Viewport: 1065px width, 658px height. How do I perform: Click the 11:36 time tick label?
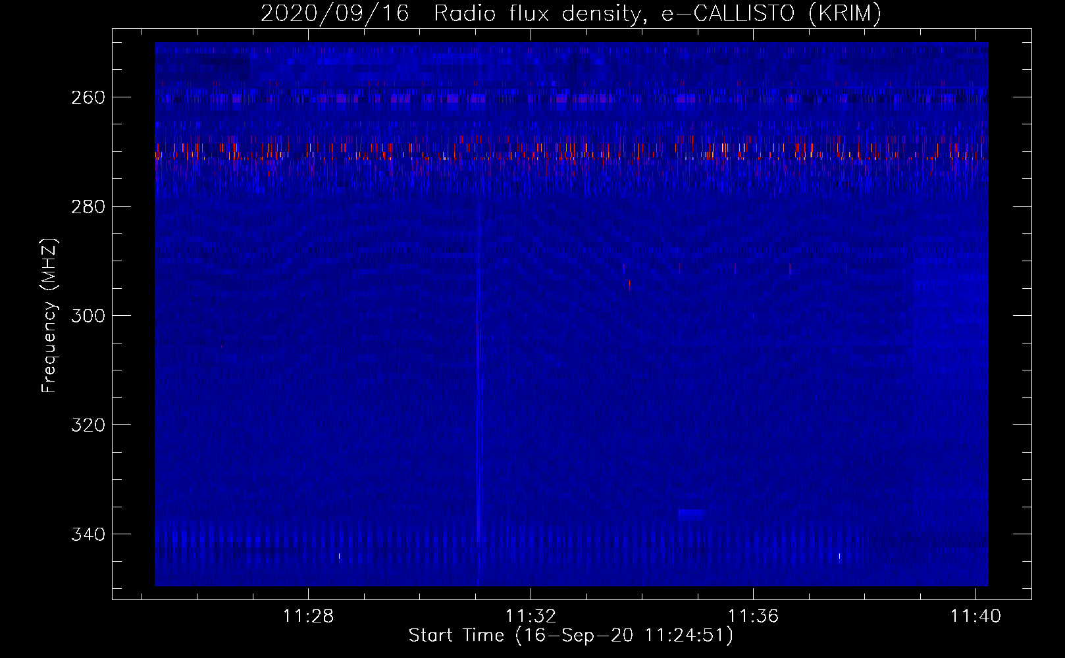click(x=753, y=617)
